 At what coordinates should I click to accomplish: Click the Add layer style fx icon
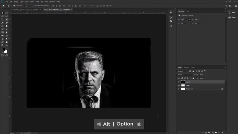click(x=206, y=133)
